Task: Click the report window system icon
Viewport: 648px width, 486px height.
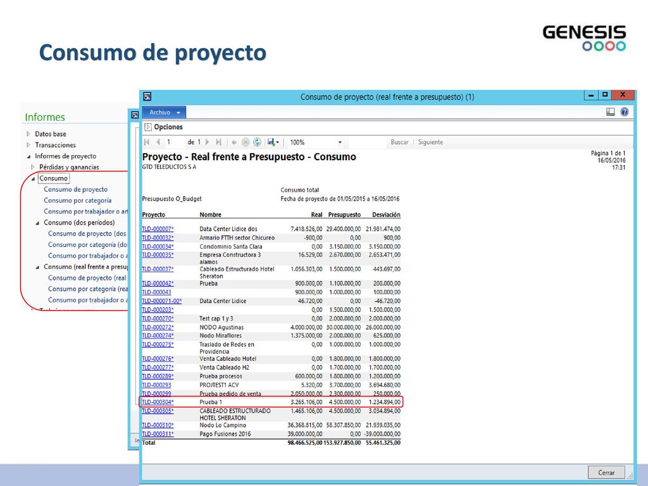Action: [x=147, y=97]
